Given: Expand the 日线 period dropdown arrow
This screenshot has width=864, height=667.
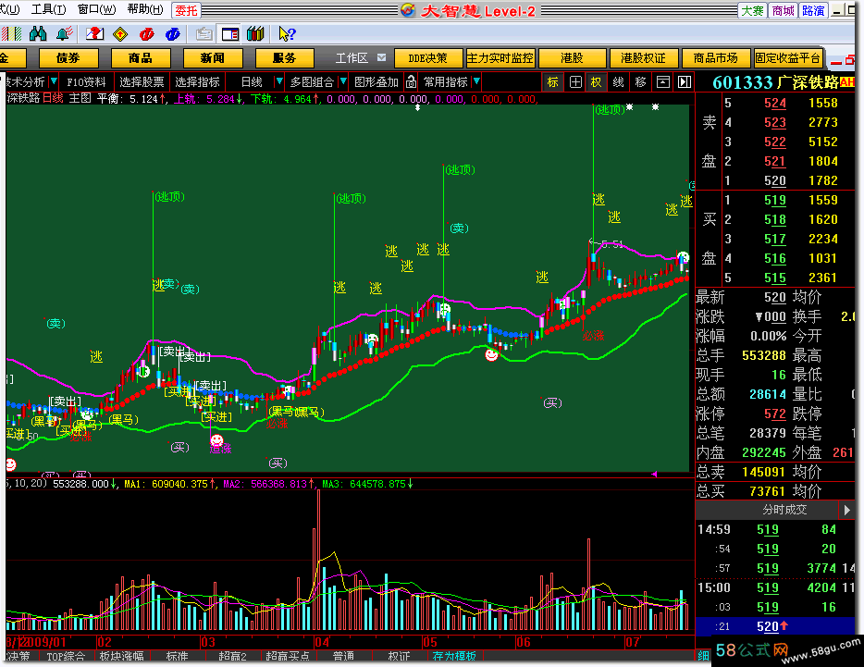Looking at the screenshot, I should click(x=278, y=81).
